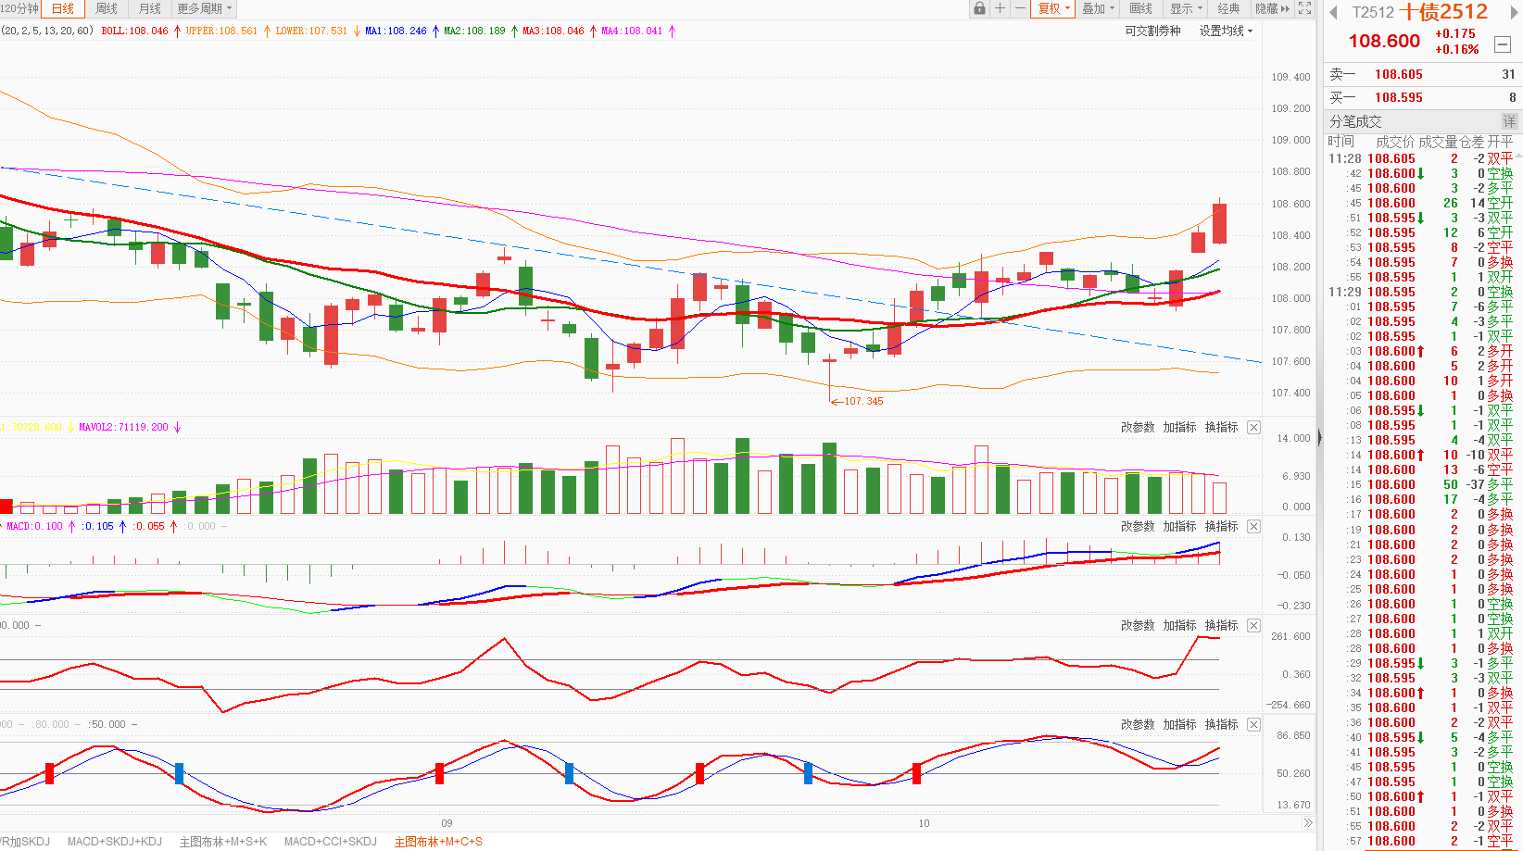The width and height of the screenshot is (1523, 851).
Task: Click the MA2:108.189 legend label
Action: tap(474, 31)
